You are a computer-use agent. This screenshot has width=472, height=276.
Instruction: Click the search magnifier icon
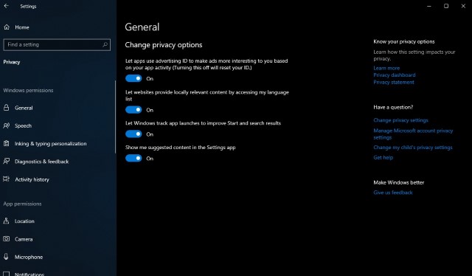[x=105, y=44]
